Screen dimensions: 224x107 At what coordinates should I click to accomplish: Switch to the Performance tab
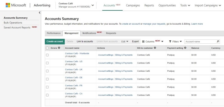[x=54, y=33]
